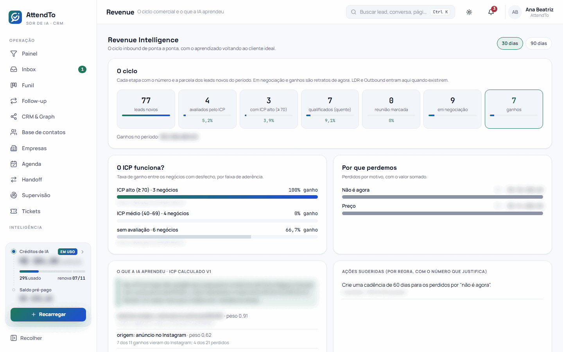
Task: Navigate to Base de contatos
Action: tap(48, 132)
